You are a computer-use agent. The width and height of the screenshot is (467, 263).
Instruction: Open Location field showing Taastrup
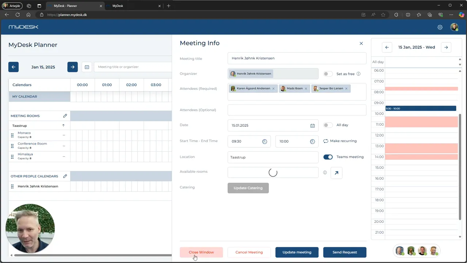click(x=273, y=157)
